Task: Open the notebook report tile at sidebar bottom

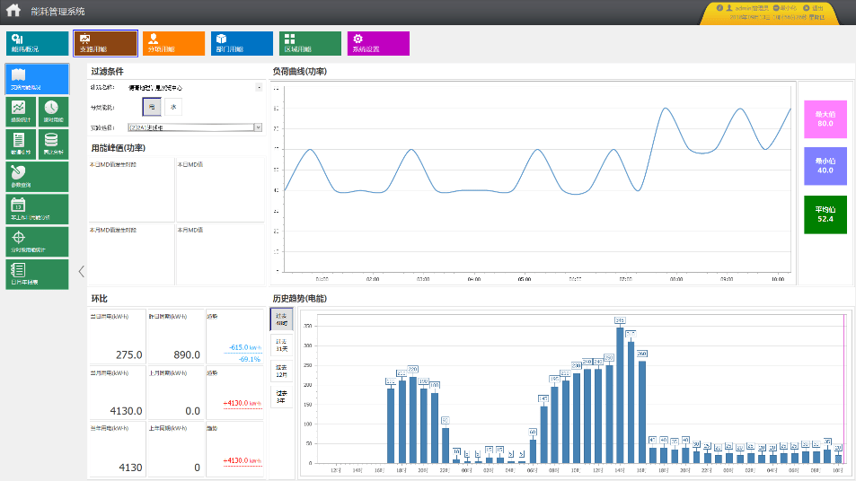Action: point(37,274)
